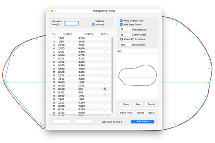215x143 pixels.
Task: Click the blue Add Points button
Action: pos(142,122)
